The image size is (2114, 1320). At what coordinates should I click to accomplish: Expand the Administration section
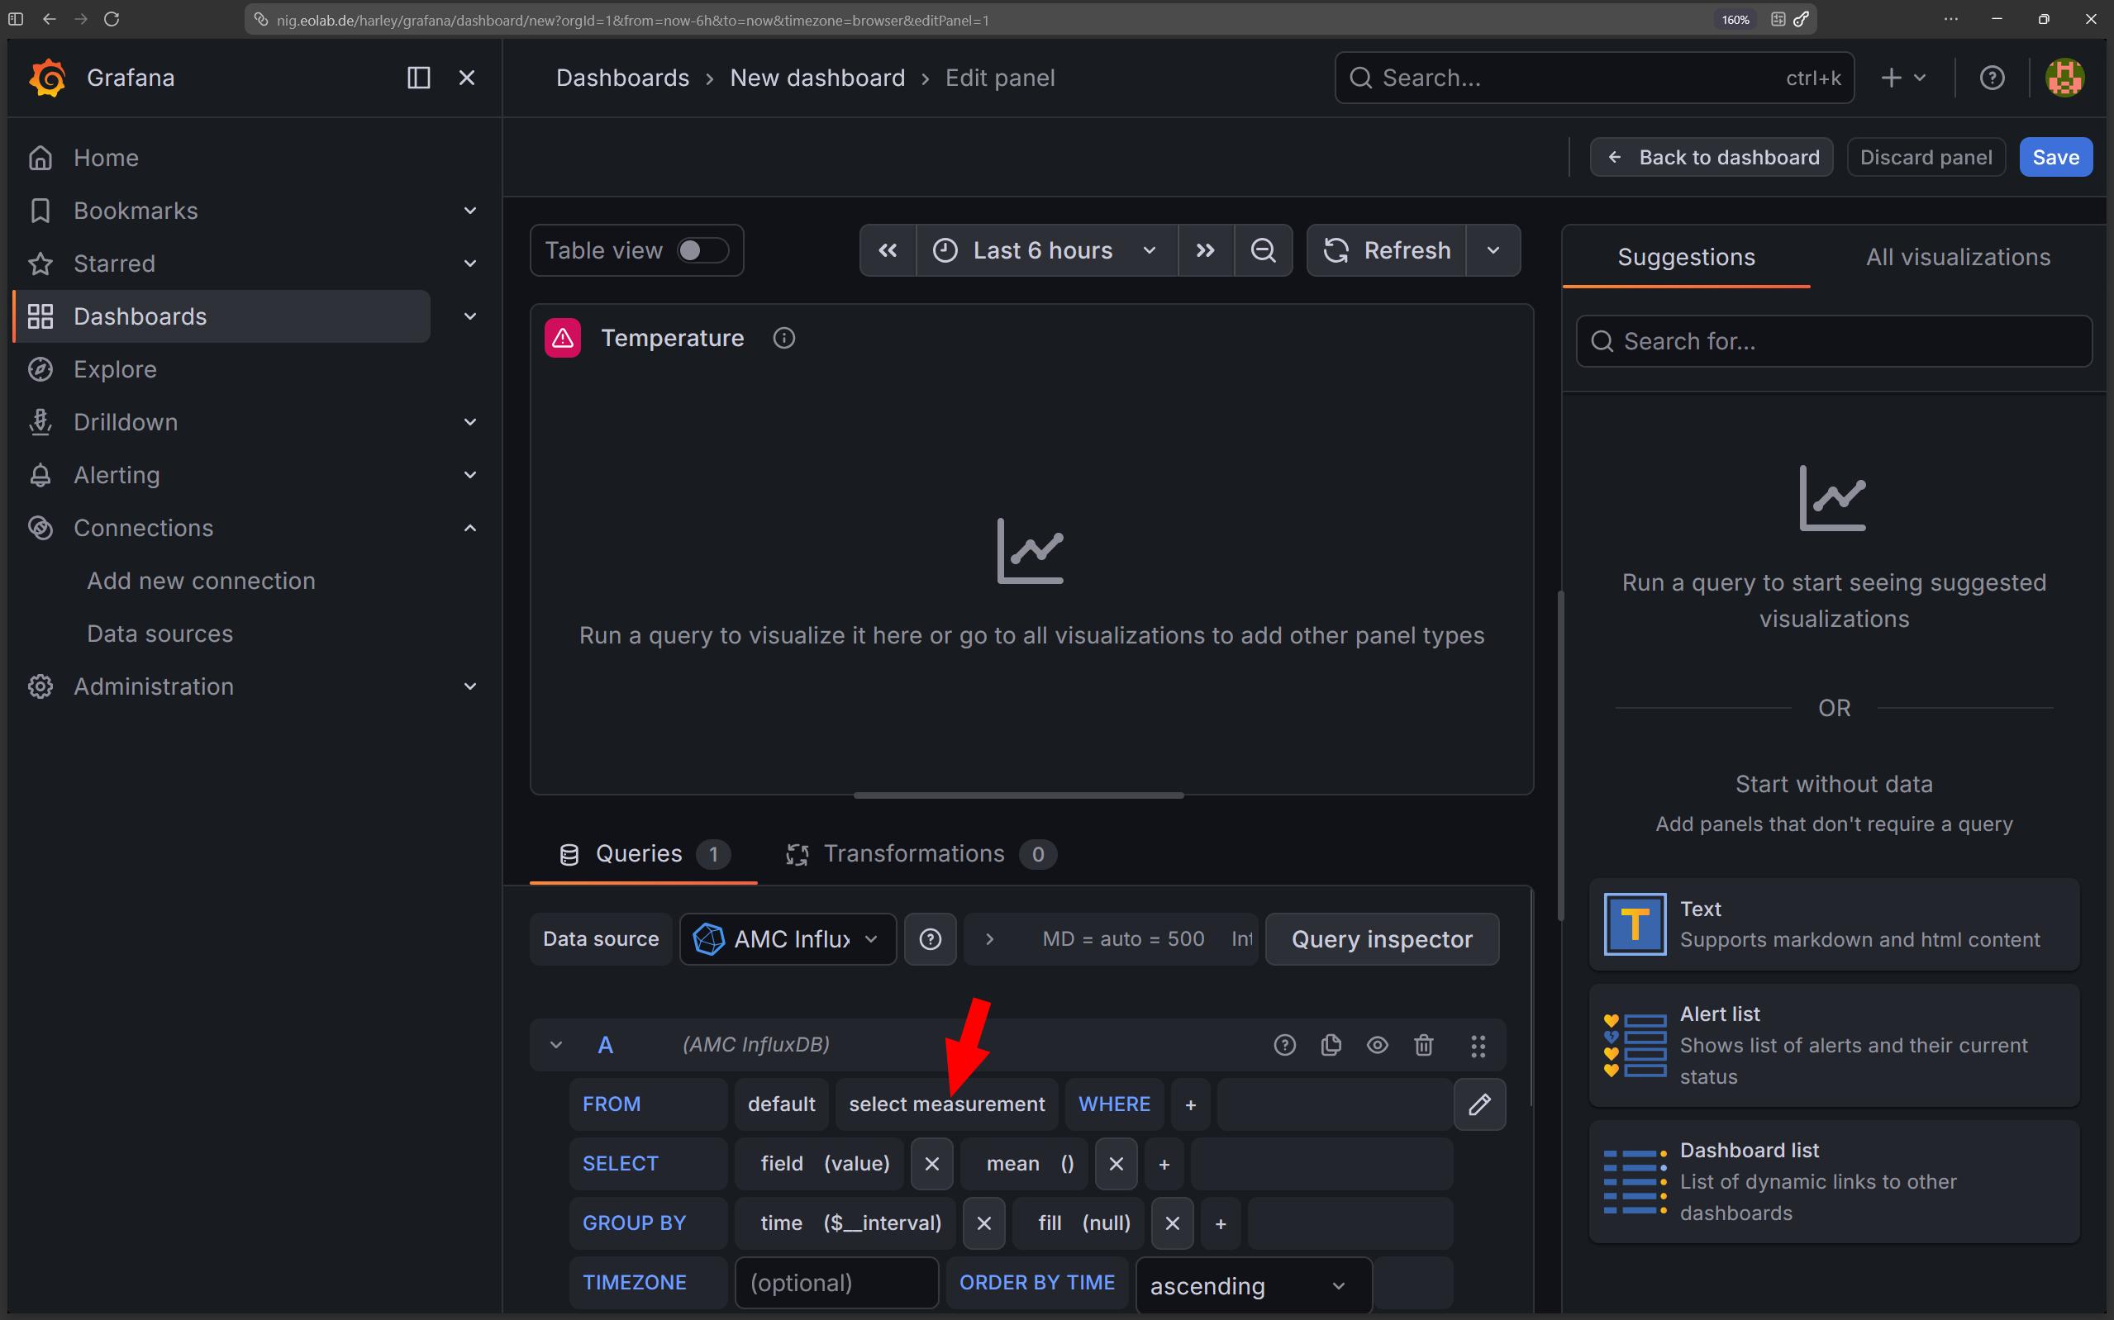[469, 686]
